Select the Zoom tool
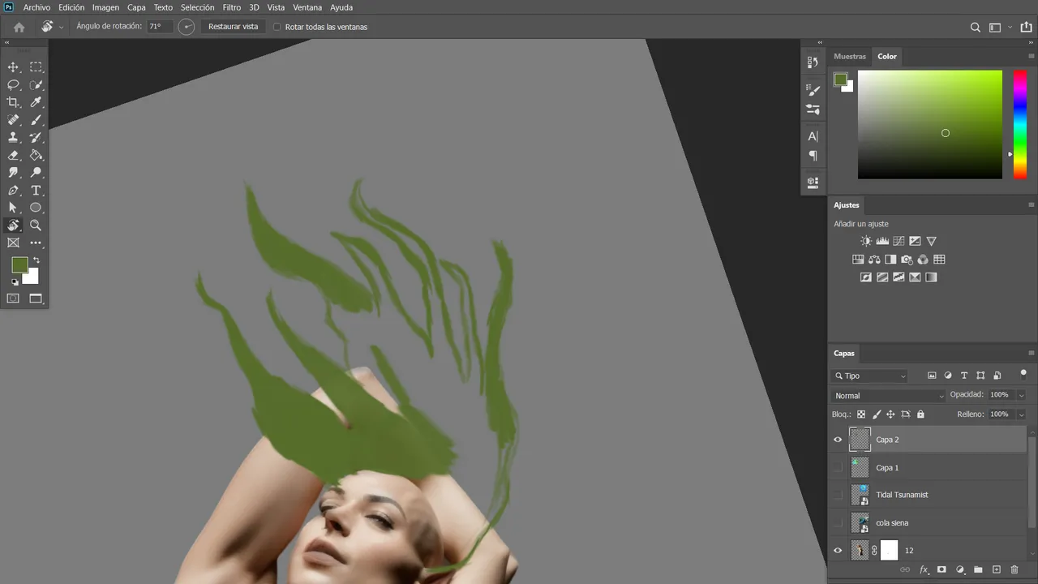Screen dimensions: 1038x584 pyautogui.click(x=36, y=225)
